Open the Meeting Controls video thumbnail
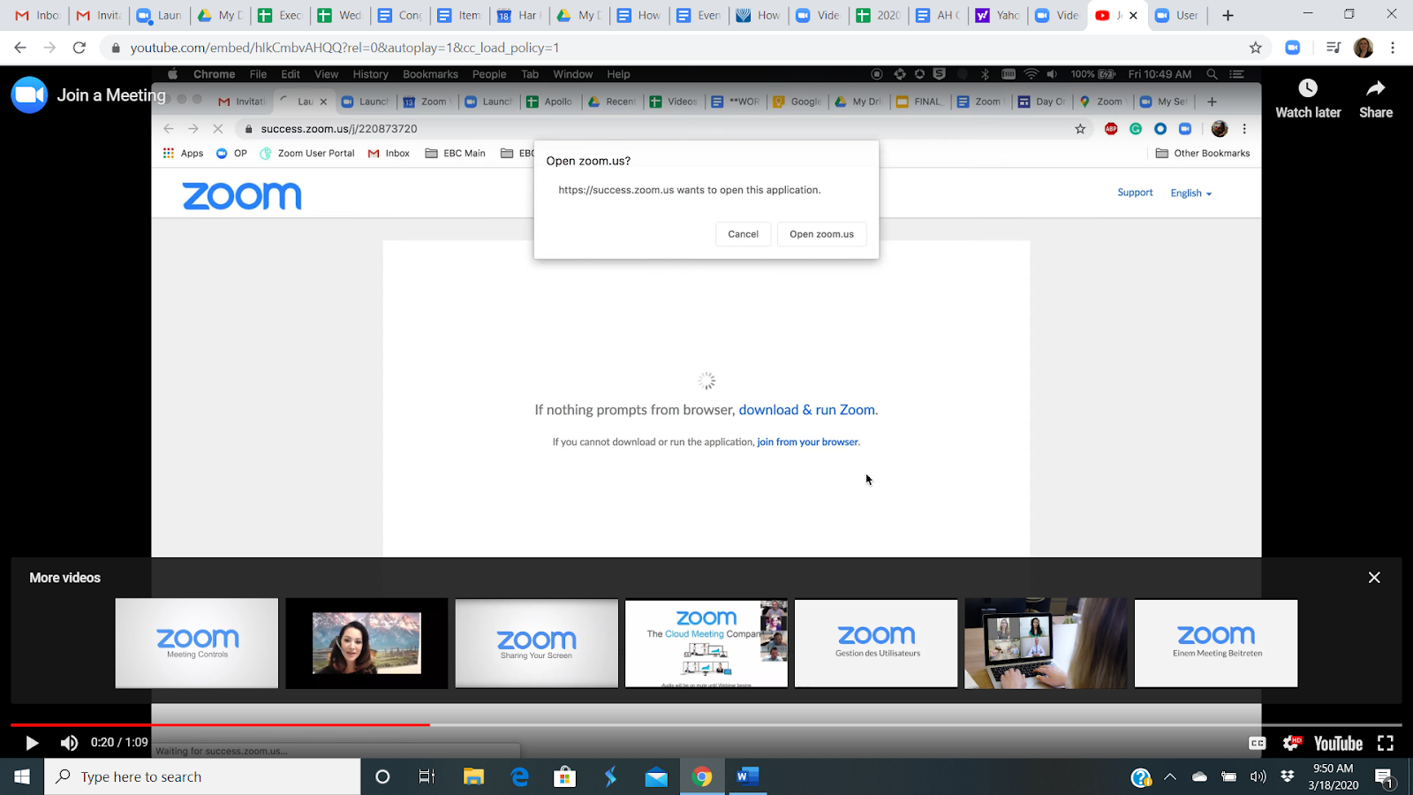Screen dimensions: 1413x795 [x=197, y=643]
